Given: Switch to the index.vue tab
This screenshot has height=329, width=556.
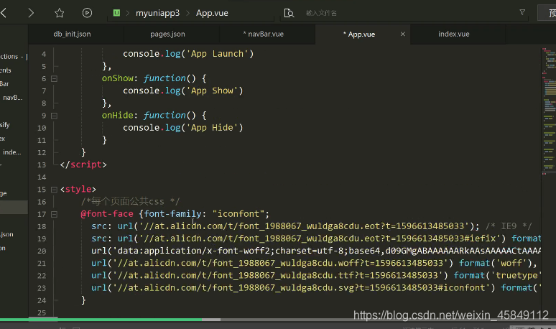Looking at the screenshot, I should pos(453,34).
